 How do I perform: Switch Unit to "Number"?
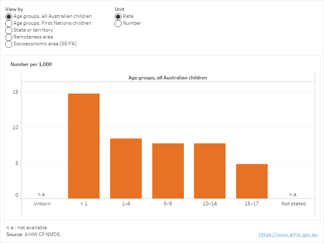[118, 23]
